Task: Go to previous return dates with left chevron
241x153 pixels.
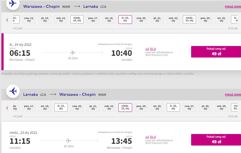Action: click(7, 108)
